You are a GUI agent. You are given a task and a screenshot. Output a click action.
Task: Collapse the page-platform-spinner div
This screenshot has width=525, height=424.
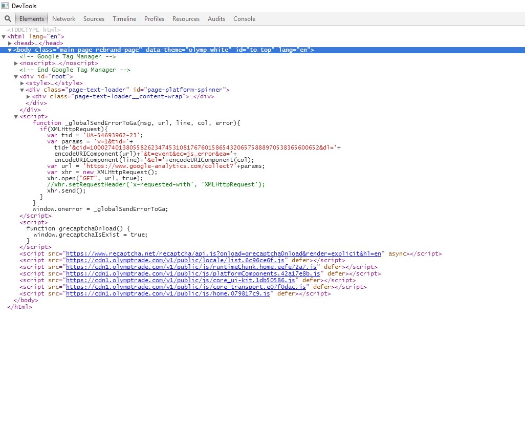pos(22,90)
